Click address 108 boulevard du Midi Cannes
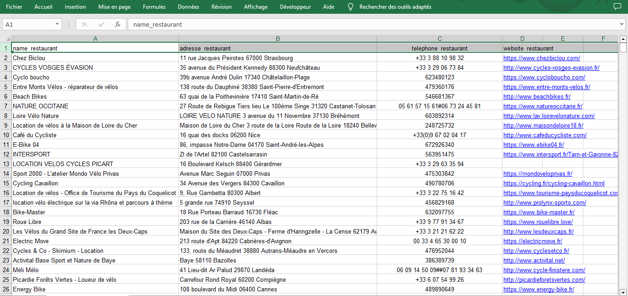 pyautogui.click(x=278, y=290)
